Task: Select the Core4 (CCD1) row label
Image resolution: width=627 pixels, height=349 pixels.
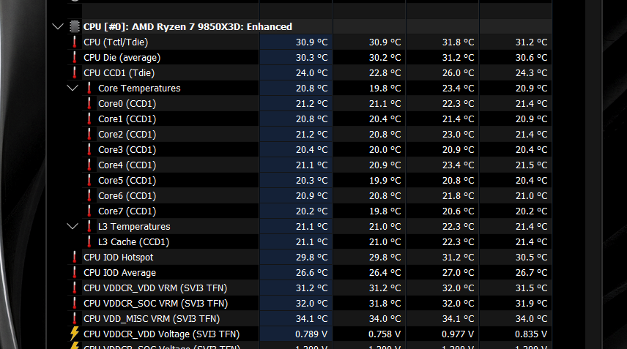Action: tap(127, 165)
